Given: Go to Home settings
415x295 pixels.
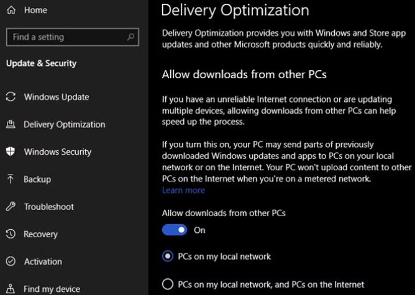Looking at the screenshot, I should 35,11.
